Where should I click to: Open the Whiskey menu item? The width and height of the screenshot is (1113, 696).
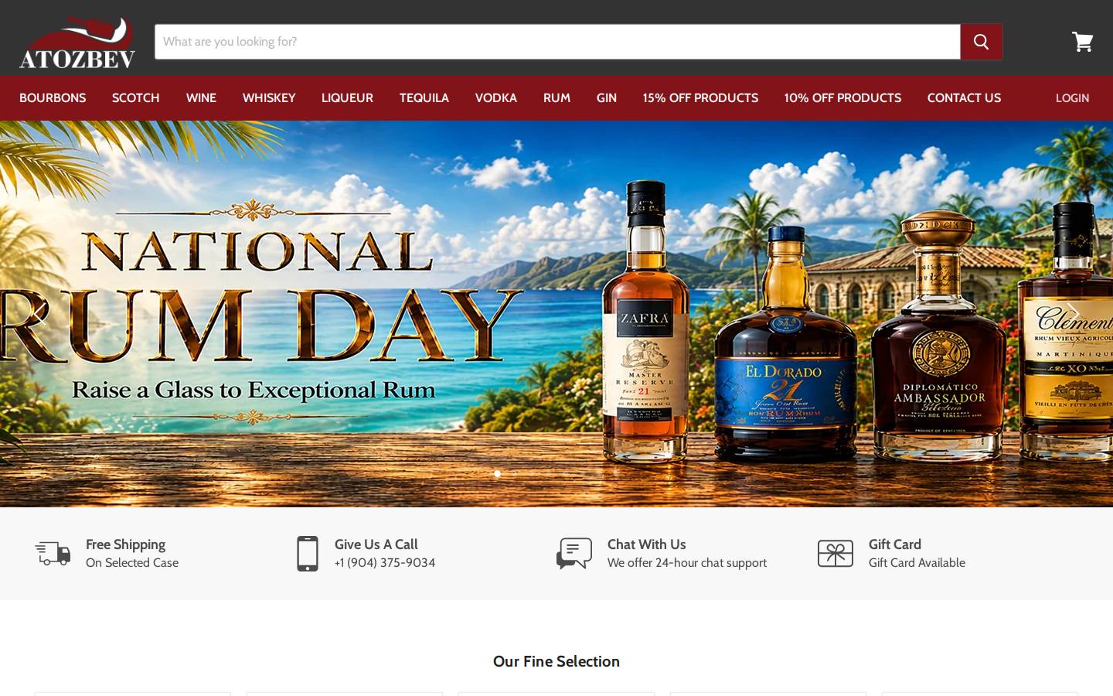point(269,98)
